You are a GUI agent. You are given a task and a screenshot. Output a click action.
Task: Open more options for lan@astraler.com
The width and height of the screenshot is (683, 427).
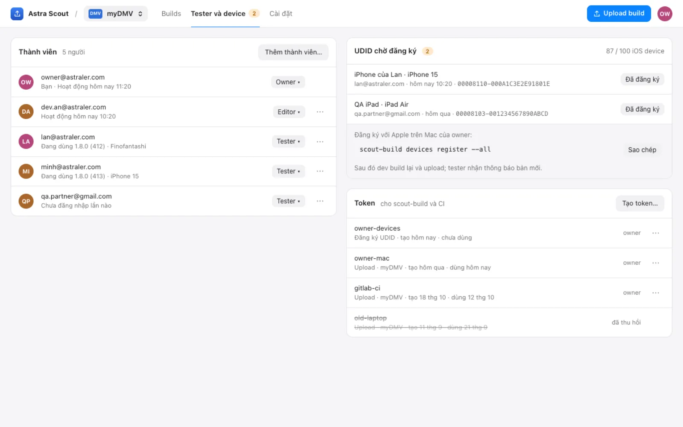coord(320,141)
